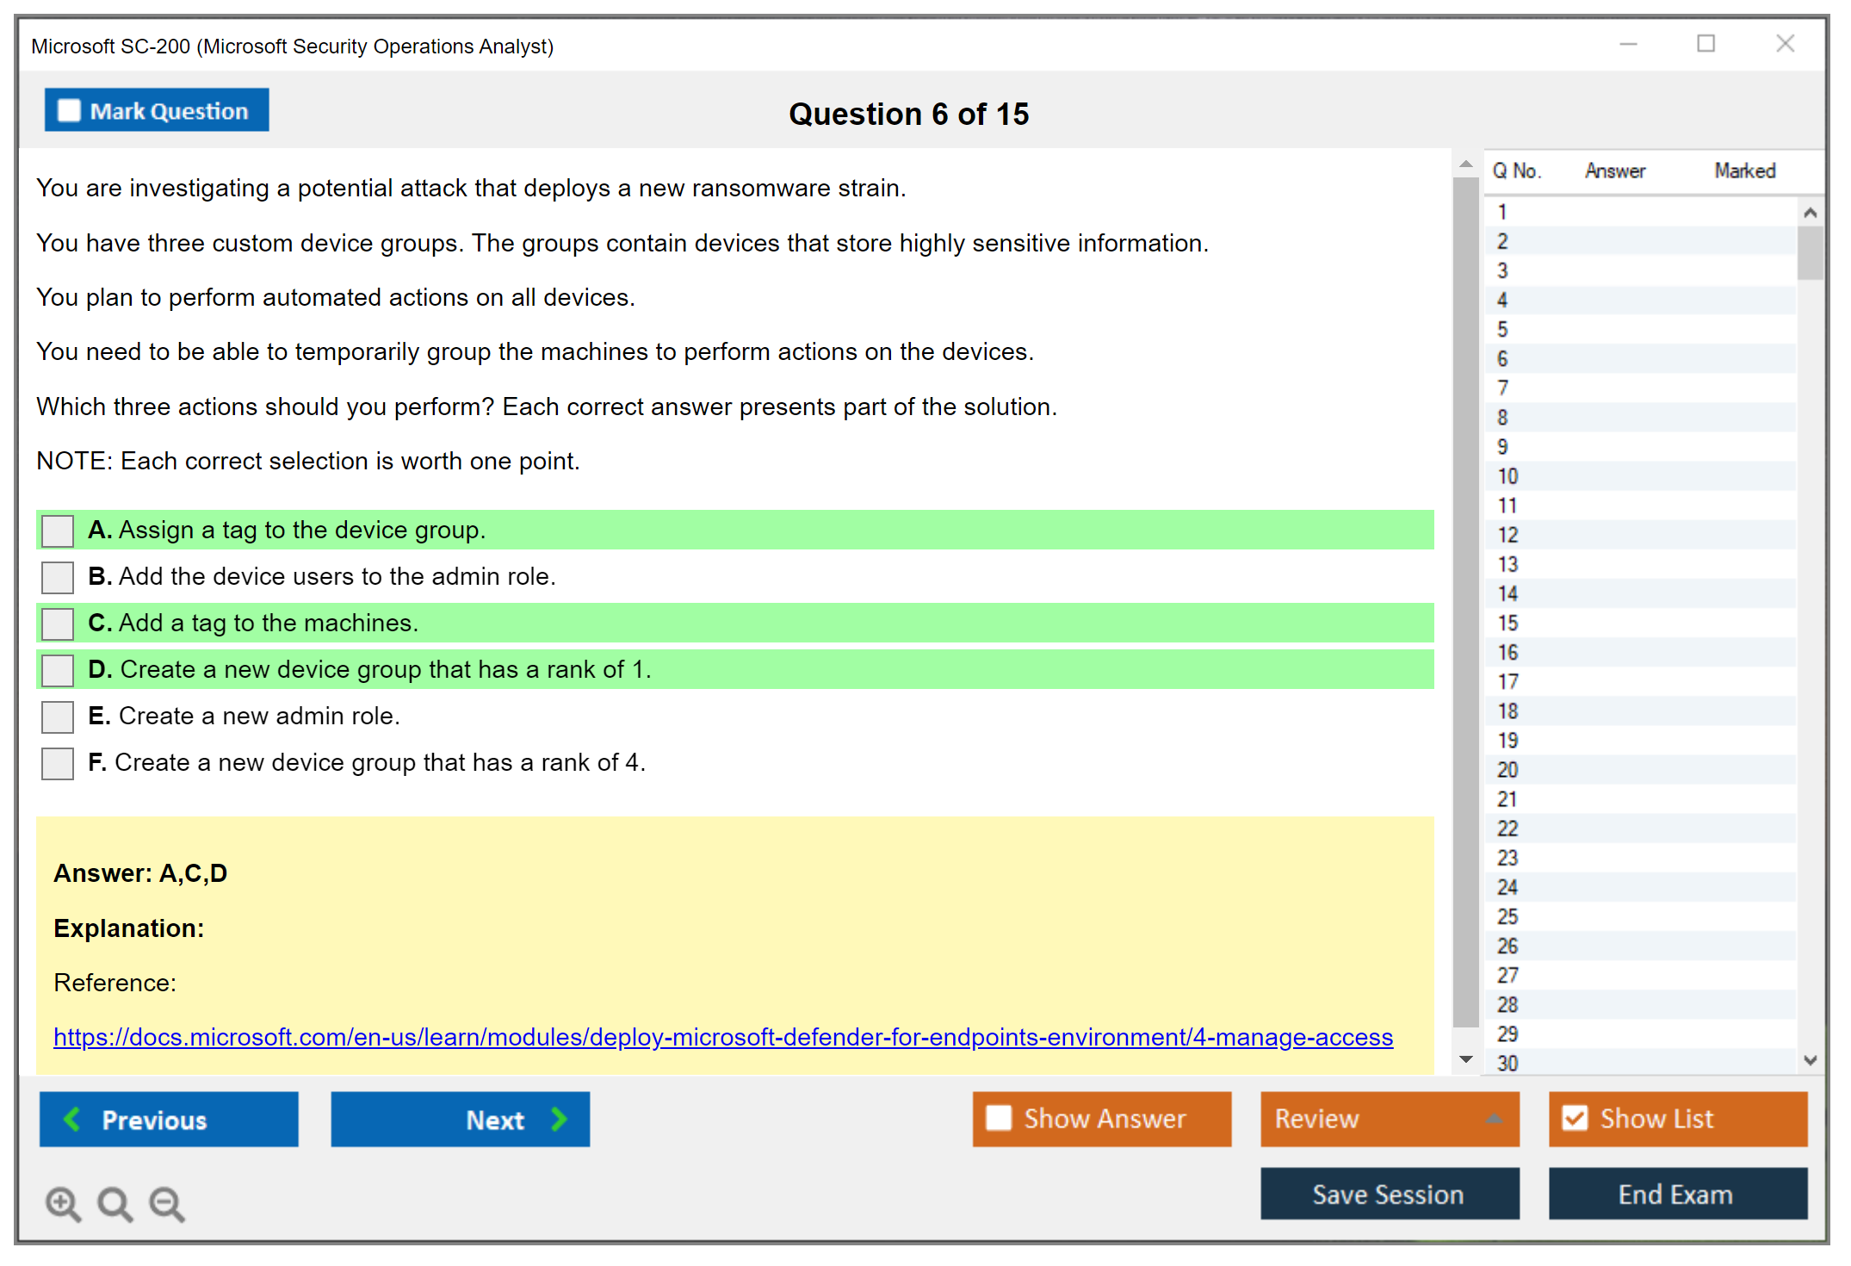The height and width of the screenshot is (1266, 1851).
Task: Select question 12 in the list
Action: coord(1508,535)
